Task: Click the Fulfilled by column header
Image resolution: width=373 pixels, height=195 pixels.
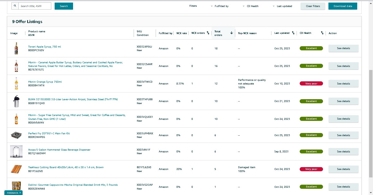Action: click(166, 33)
